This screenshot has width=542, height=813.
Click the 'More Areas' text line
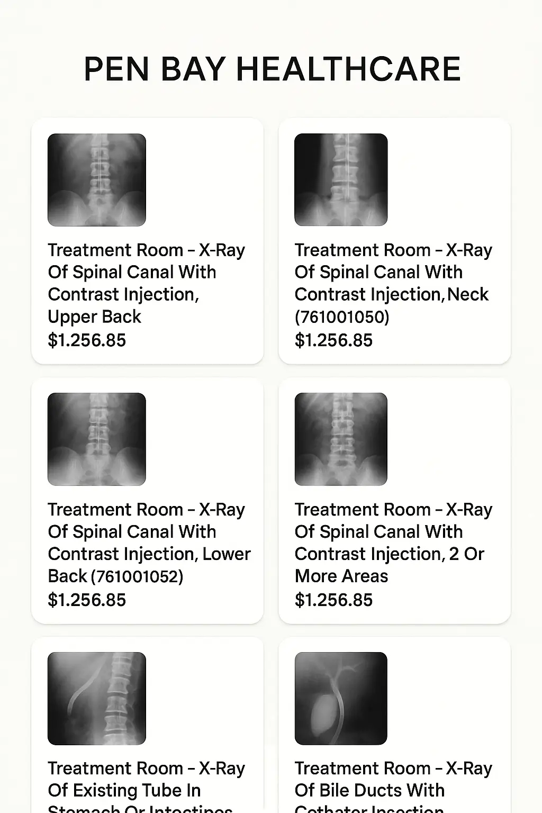click(x=341, y=576)
